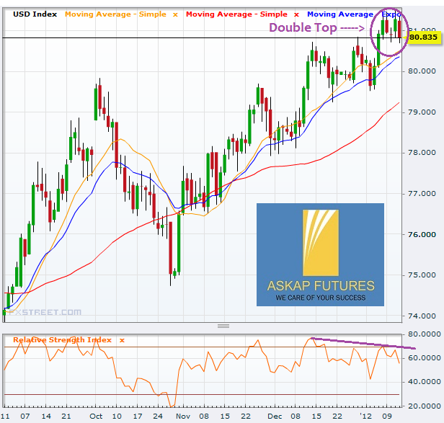This screenshot has width=444, height=423.
Task: Click the Relative Strength Index label
Action: pos(62,339)
